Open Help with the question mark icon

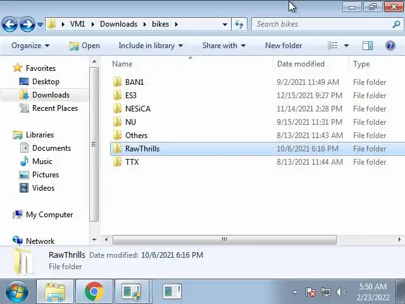point(390,46)
